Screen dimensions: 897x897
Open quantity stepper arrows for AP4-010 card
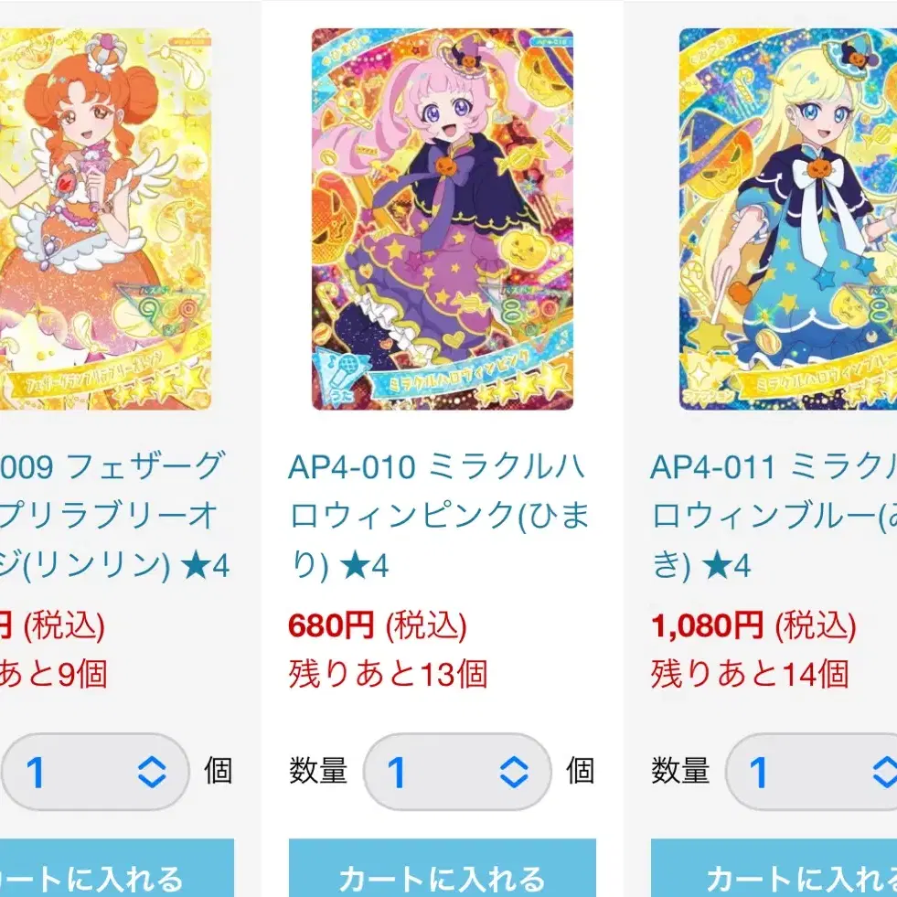click(x=514, y=772)
